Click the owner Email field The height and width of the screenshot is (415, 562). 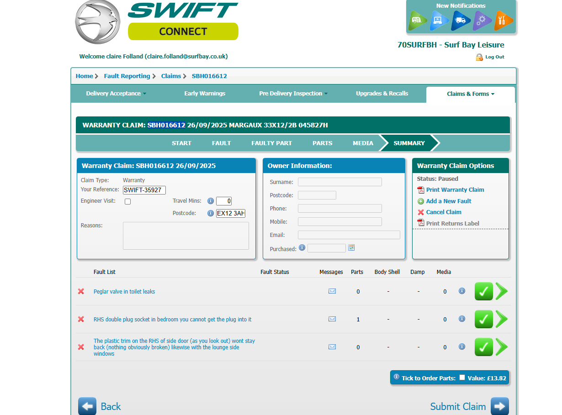349,235
